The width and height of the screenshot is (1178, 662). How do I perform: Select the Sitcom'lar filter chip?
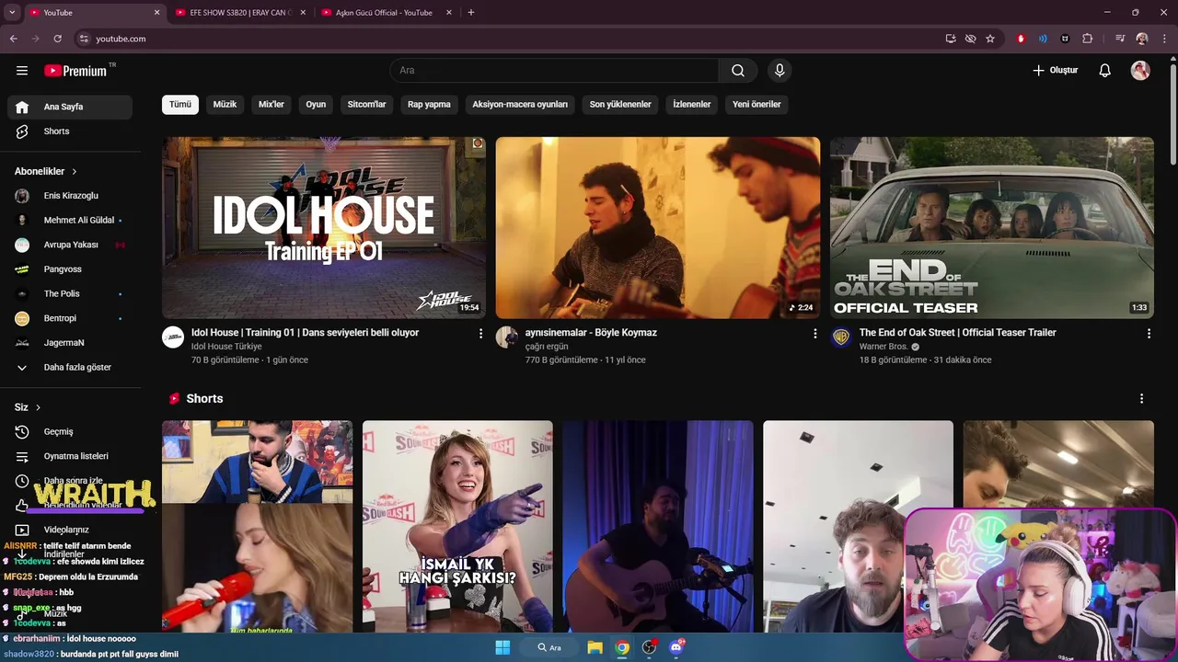point(366,105)
